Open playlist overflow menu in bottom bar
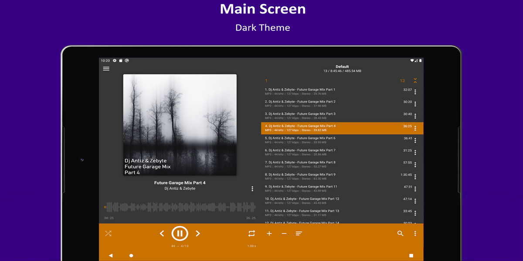This screenshot has width=523, height=261. (x=415, y=234)
